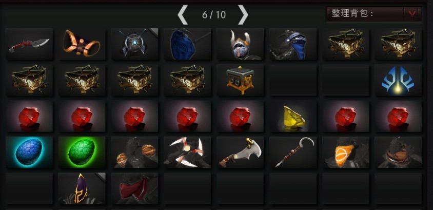The width and height of the screenshot is (433, 210).
Task: Select the round shield with blue gem
Action: coord(135,44)
